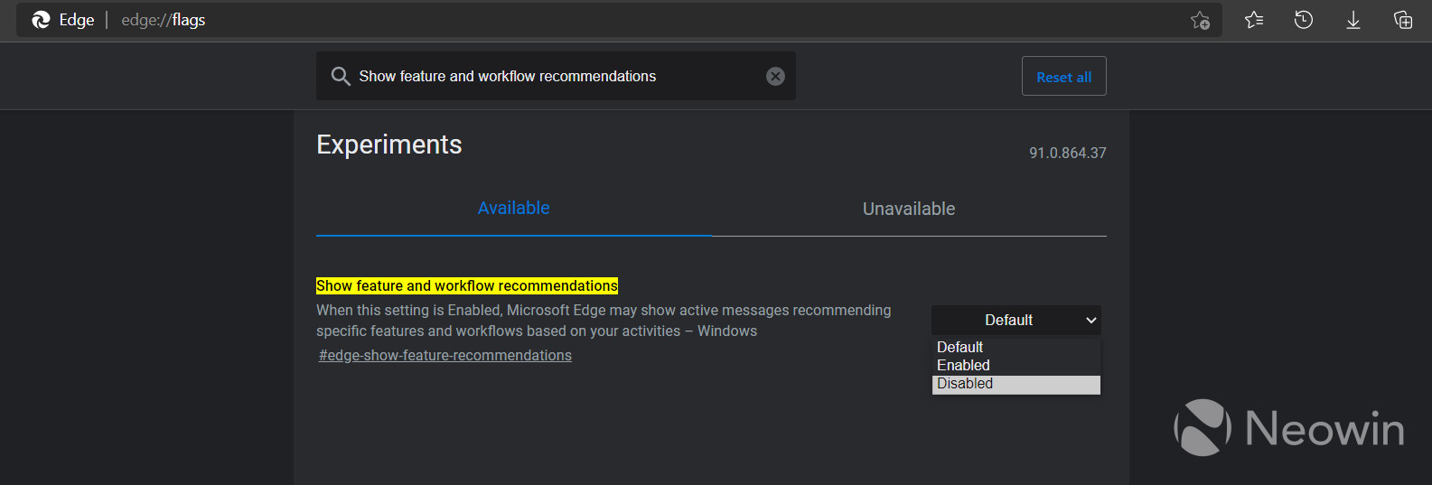
Task: Click the Edge logo in the address bar
Action: click(41, 20)
